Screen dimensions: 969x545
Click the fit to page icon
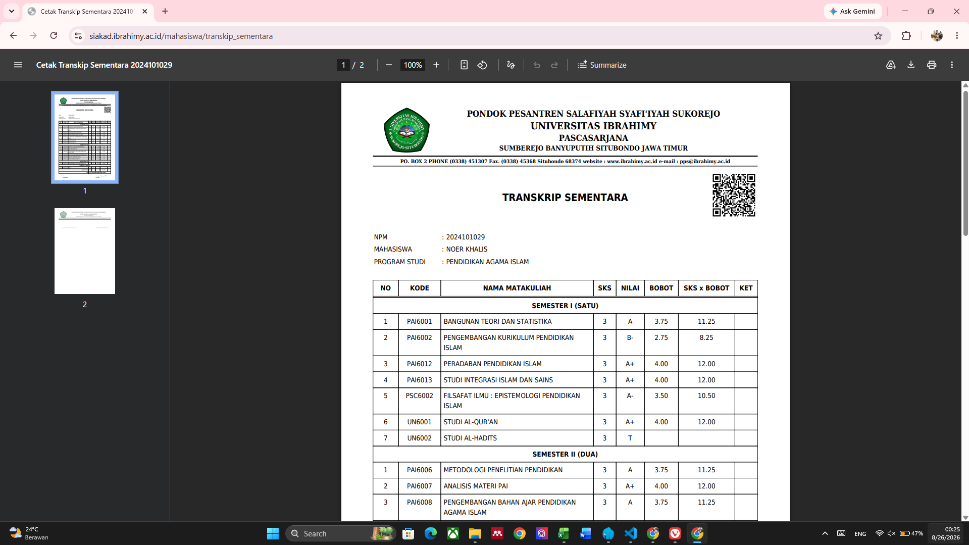coord(464,65)
